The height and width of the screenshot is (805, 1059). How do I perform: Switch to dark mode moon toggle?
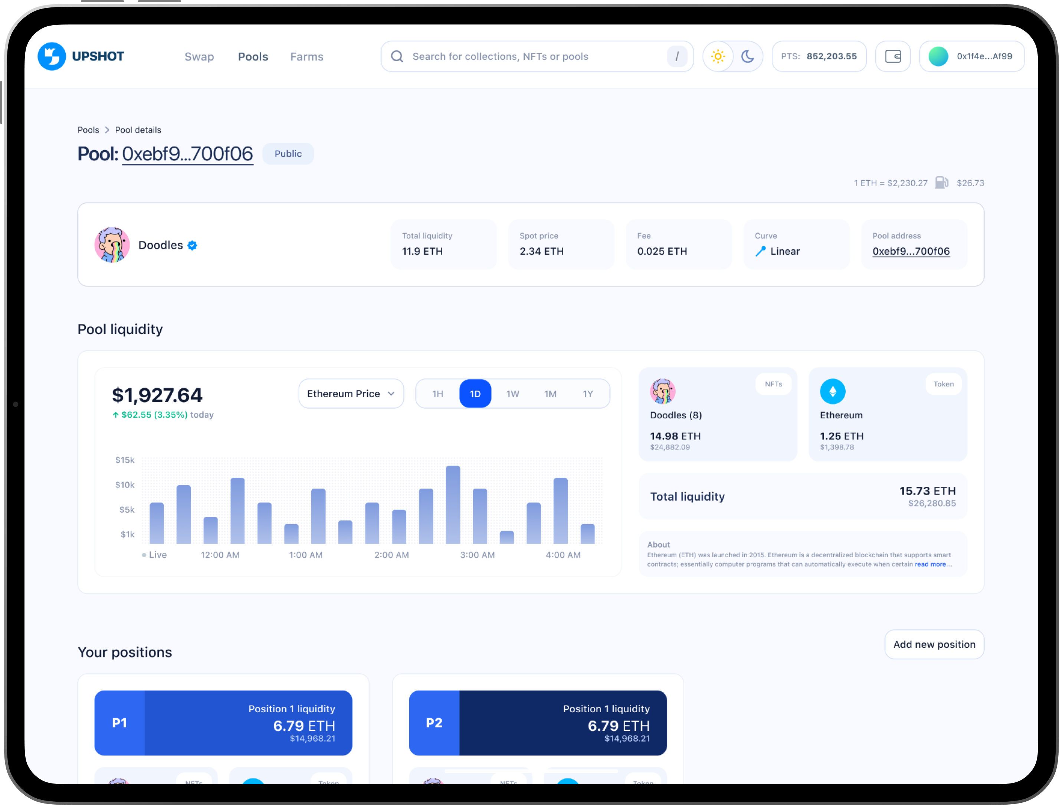click(747, 56)
